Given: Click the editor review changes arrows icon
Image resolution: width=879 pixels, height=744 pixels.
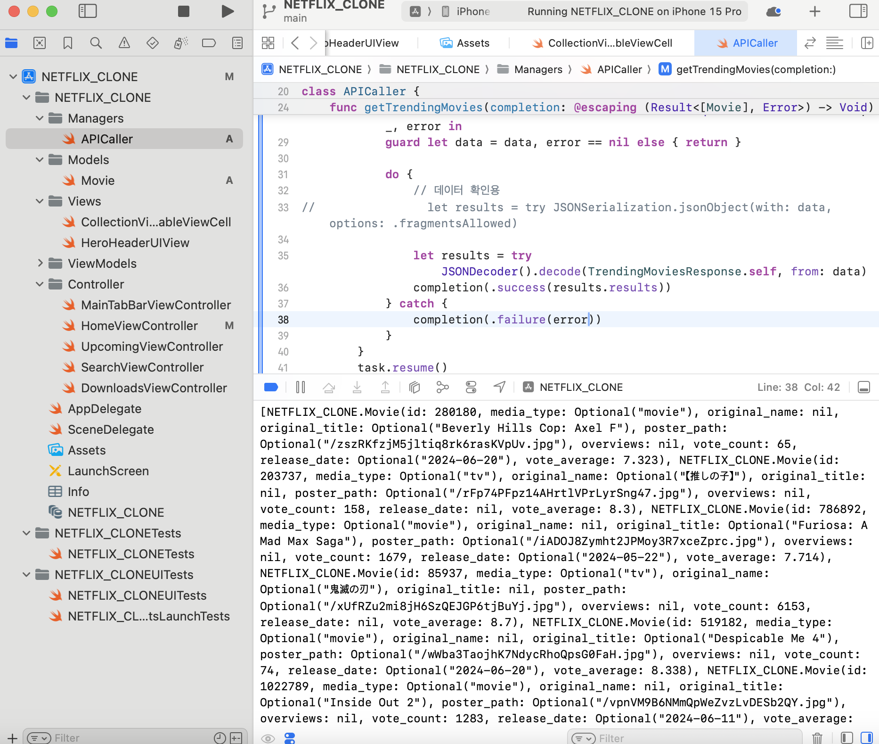Looking at the screenshot, I should [810, 43].
